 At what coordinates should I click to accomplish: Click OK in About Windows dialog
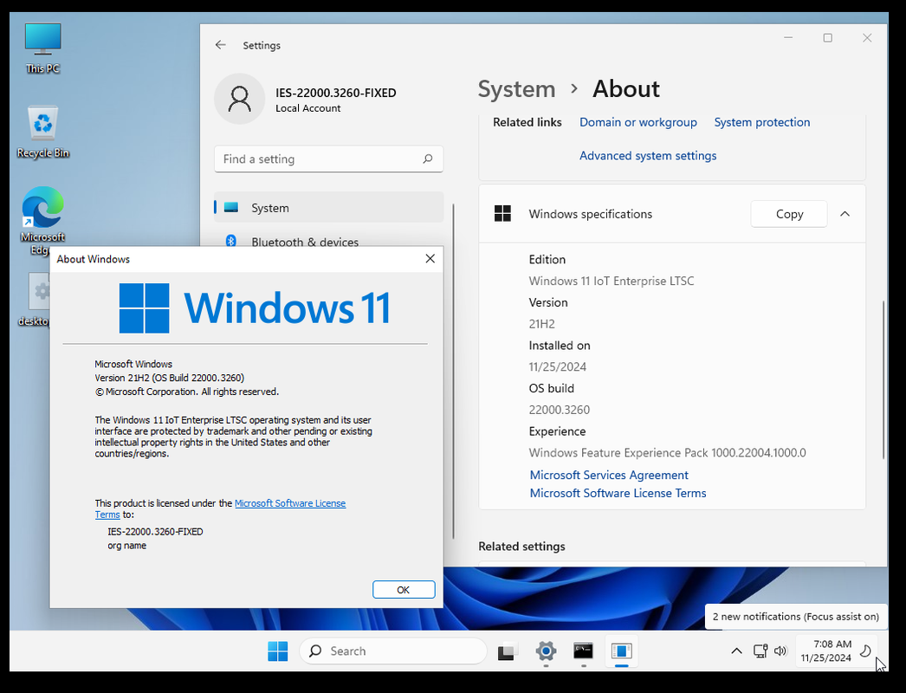404,590
